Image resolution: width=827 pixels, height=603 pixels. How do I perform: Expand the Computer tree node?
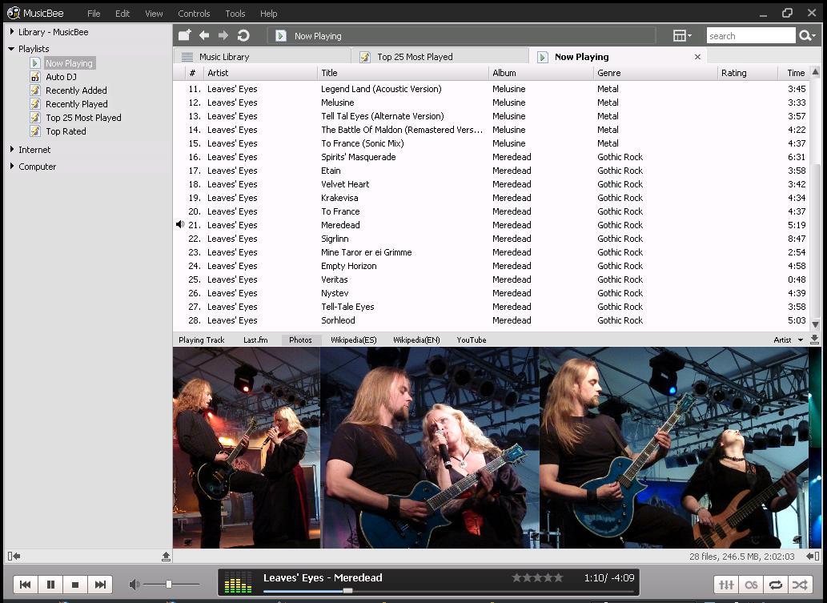pos(11,167)
